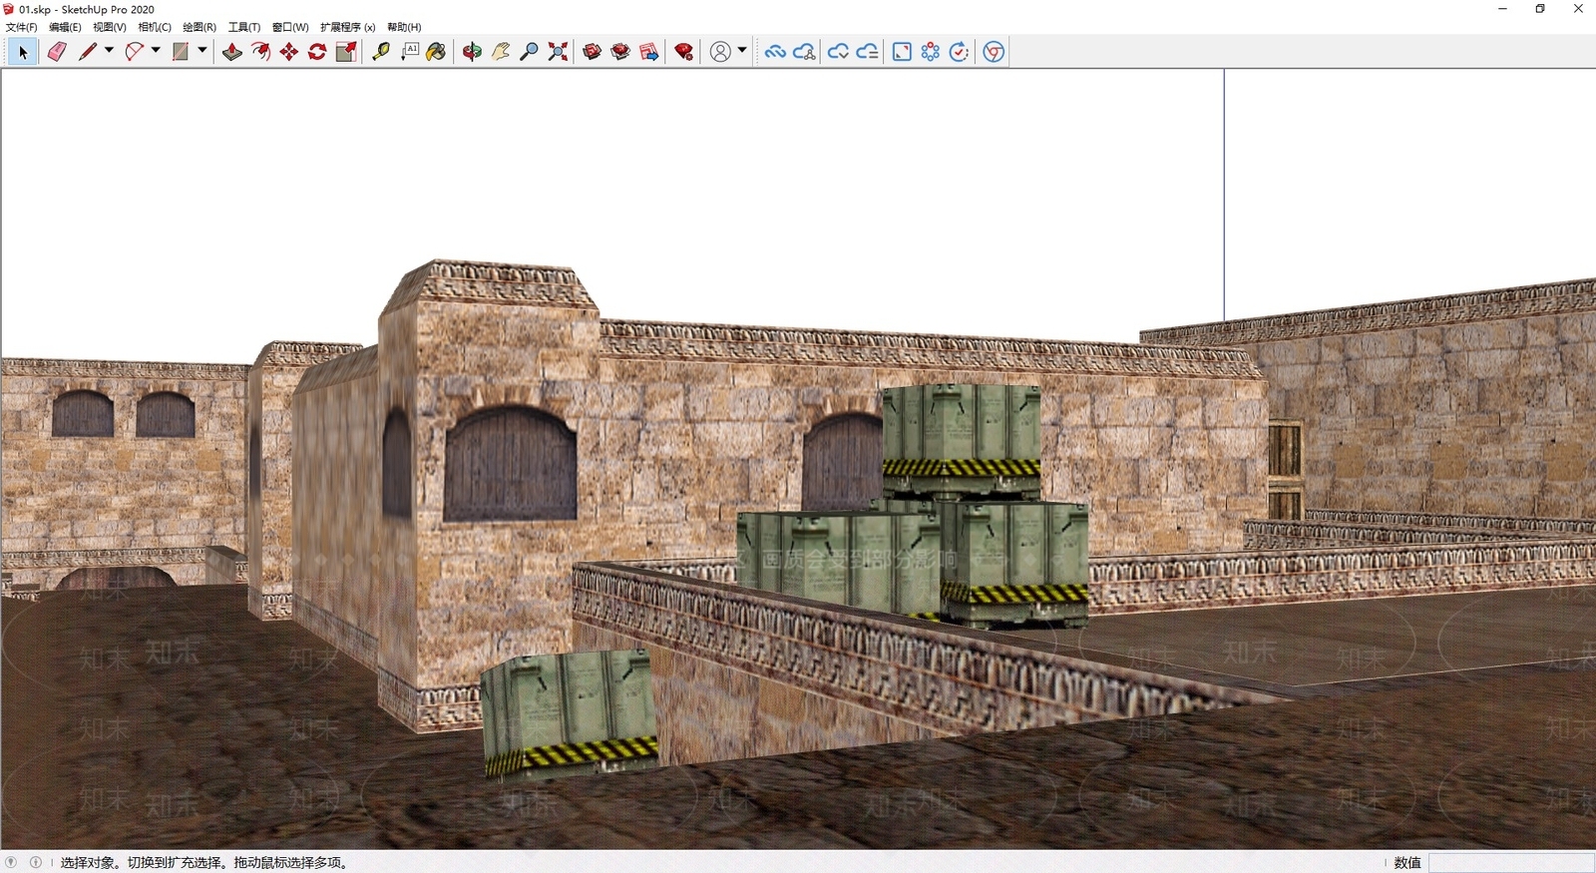
Task: Select the Paint Bucket tool
Action: coord(437,52)
